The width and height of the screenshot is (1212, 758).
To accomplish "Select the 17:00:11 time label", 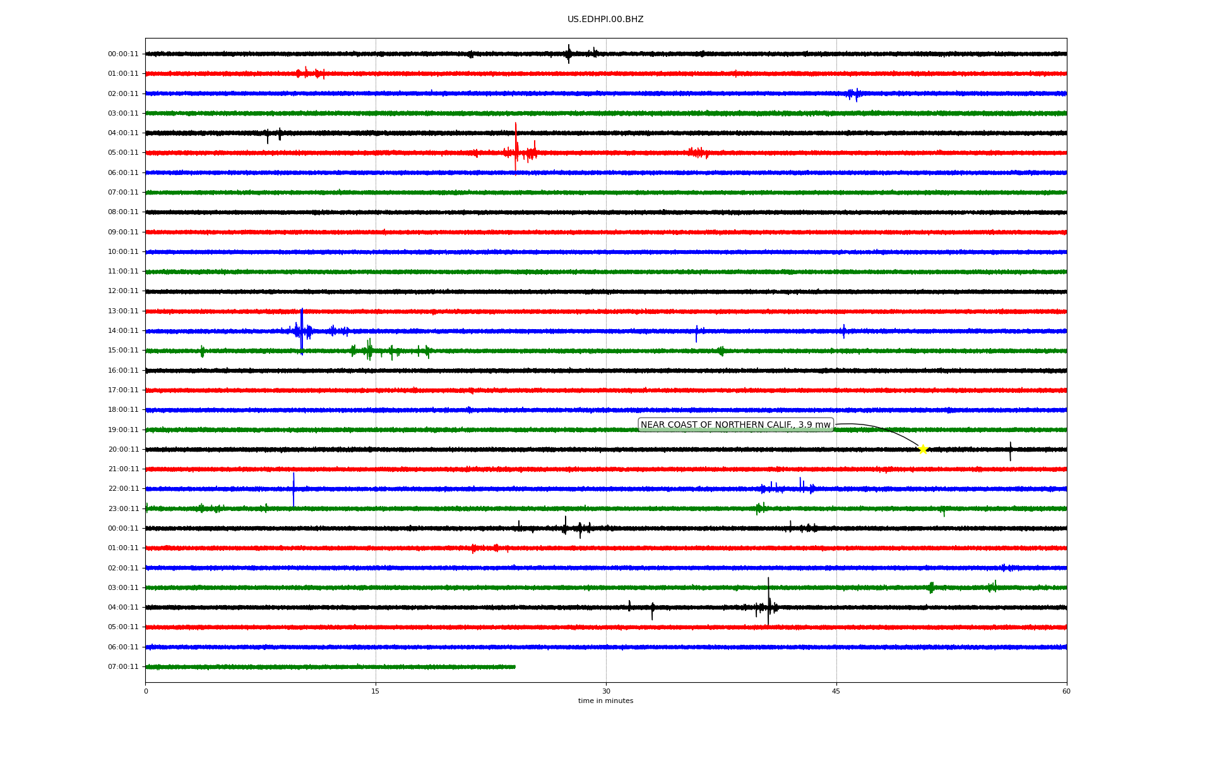I will pos(123,390).
